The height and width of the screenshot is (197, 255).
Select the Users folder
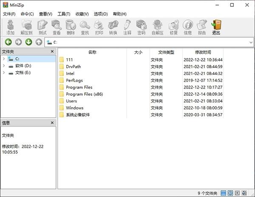[x=71, y=101]
